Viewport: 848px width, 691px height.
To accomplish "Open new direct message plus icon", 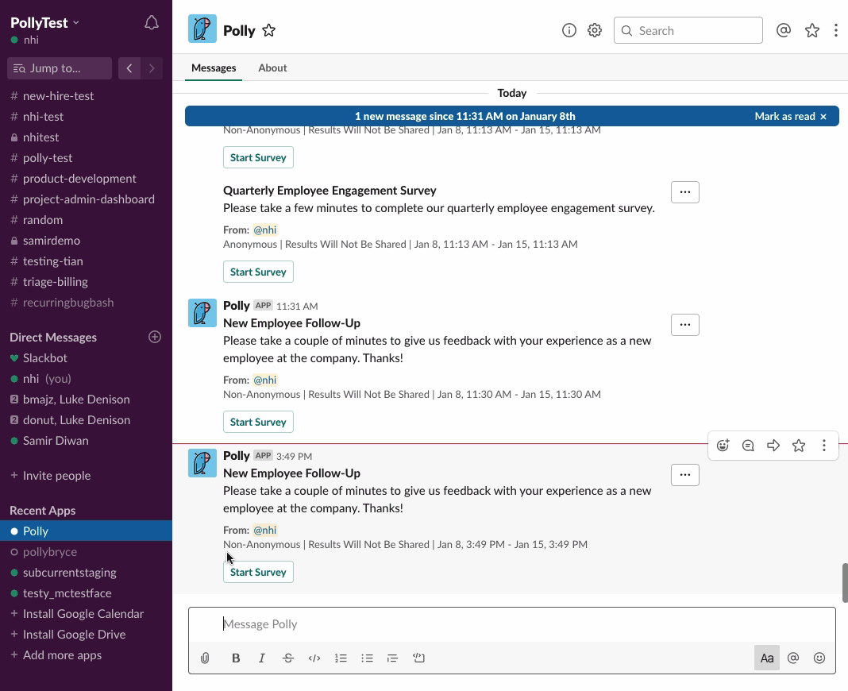I will click(155, 337).
